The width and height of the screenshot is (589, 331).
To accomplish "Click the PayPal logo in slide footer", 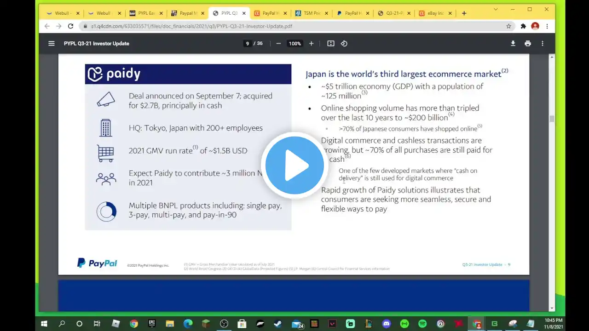I will tap(97, 263).
